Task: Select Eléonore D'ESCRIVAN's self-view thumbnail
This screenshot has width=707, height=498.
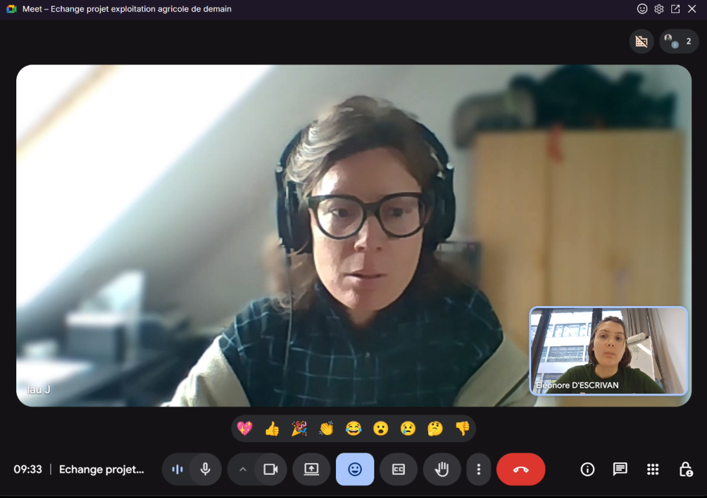Action: tap(608, 351)
